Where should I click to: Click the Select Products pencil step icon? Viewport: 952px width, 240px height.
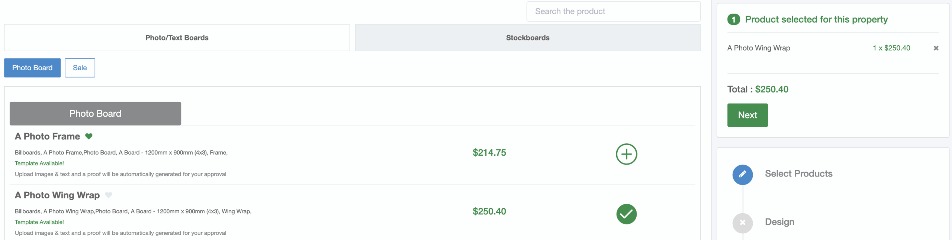[743, 175]
